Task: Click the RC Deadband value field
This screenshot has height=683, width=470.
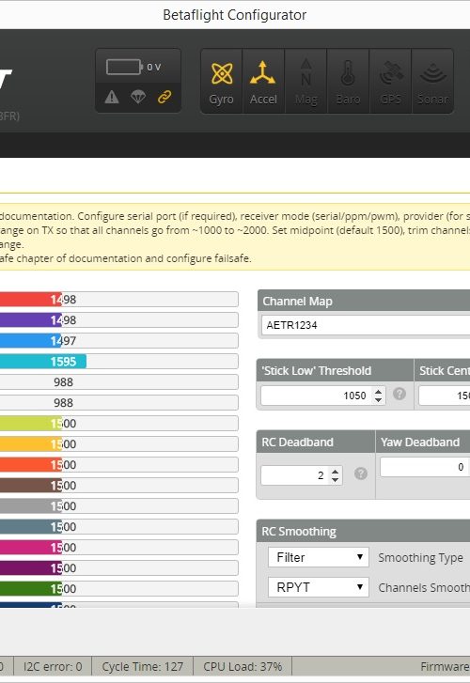Action: [x=302, y=475]
